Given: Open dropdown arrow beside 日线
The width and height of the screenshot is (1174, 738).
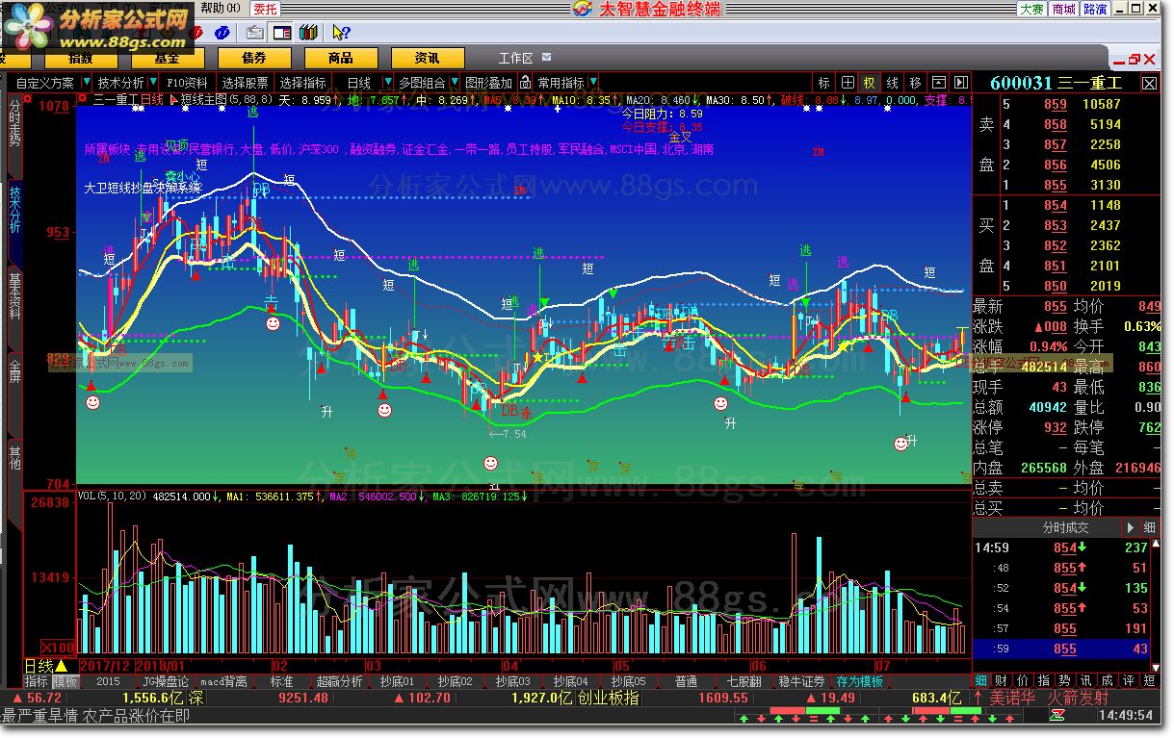Looking at the screenshot, I should [387, 83].
